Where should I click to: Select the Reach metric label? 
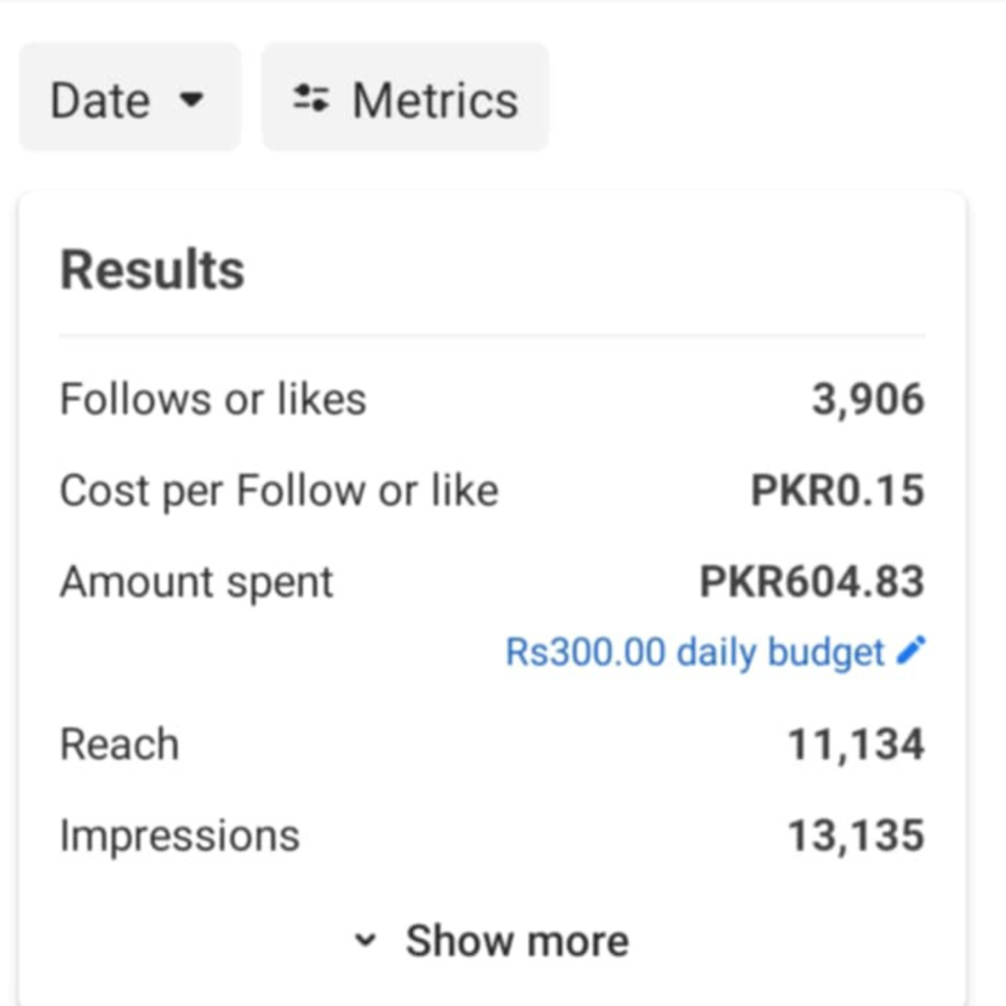tap(120, 745)
